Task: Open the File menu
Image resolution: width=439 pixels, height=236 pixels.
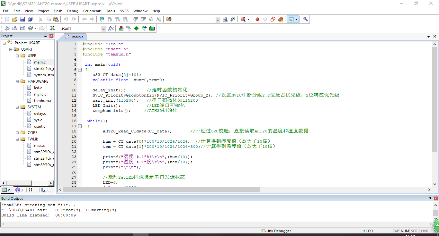Action: [x=6, y=11]
